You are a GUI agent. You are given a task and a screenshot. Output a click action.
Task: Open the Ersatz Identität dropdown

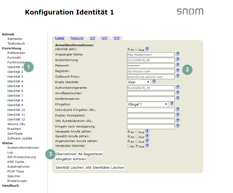coord(139,82)
